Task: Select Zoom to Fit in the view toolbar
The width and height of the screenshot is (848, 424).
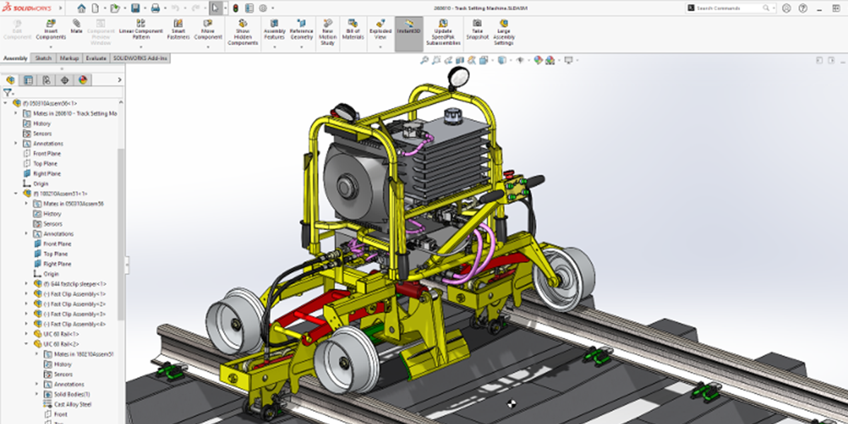Action: pos(425,61)
